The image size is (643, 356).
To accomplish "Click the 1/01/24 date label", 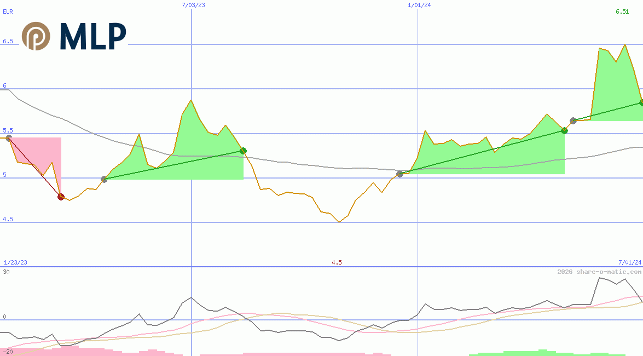I will tap(419, 5).
